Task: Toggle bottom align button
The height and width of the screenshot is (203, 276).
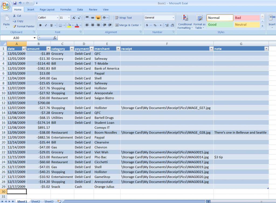Action: coord(98,17)
